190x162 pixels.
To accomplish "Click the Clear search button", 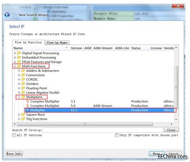I will 171,130.
